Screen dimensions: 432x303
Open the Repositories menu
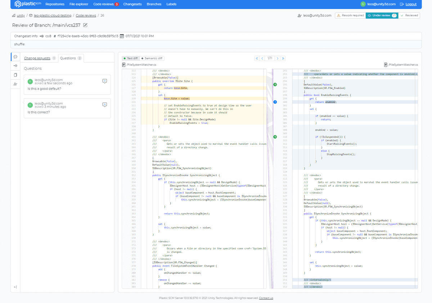[55, 4]
